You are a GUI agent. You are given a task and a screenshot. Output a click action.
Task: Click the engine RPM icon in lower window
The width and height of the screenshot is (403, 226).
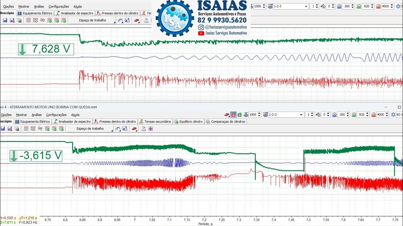(x=246, y=115)
